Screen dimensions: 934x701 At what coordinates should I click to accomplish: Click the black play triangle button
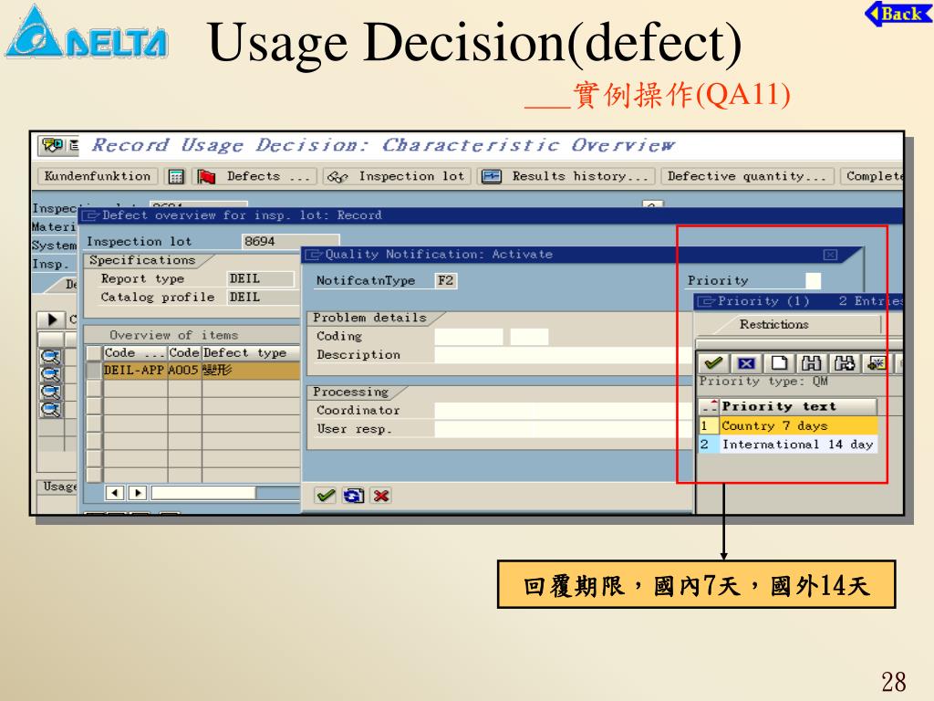tap(52, 320)
